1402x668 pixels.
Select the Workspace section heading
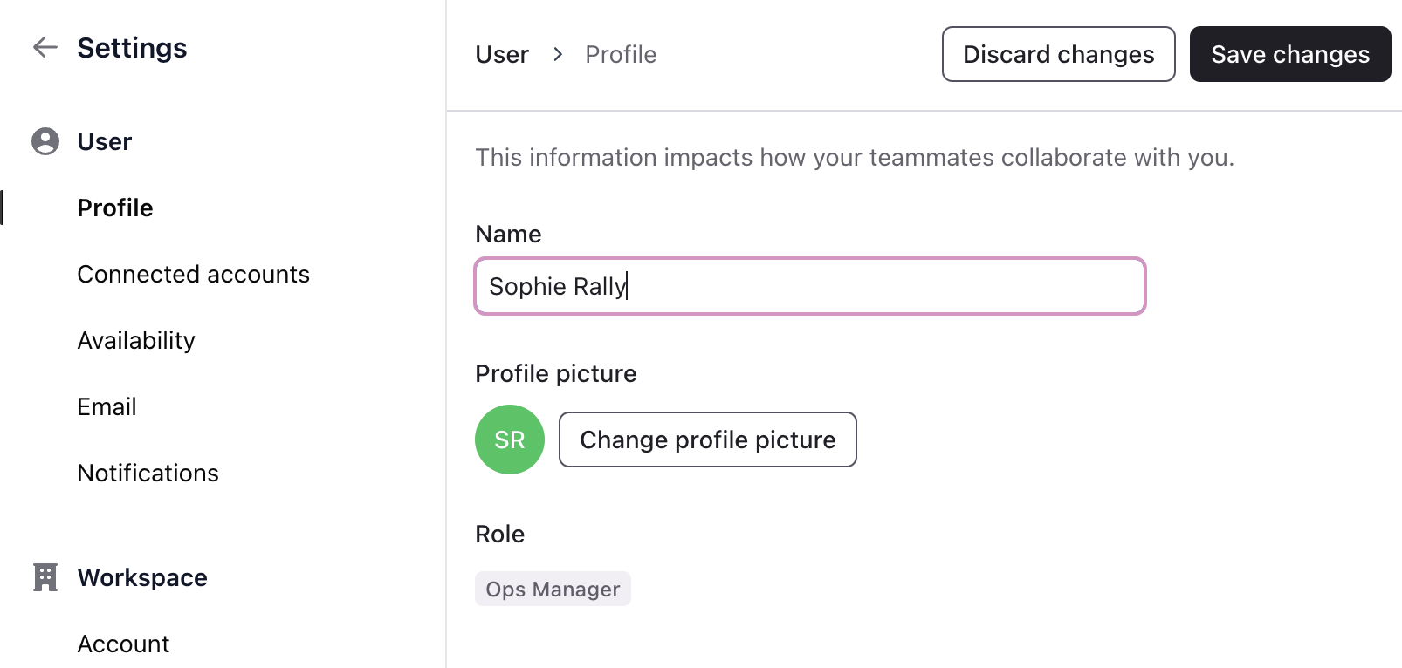(142, 577)
